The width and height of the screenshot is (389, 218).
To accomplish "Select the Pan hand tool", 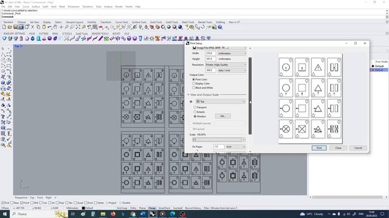I will pos(55,27).
